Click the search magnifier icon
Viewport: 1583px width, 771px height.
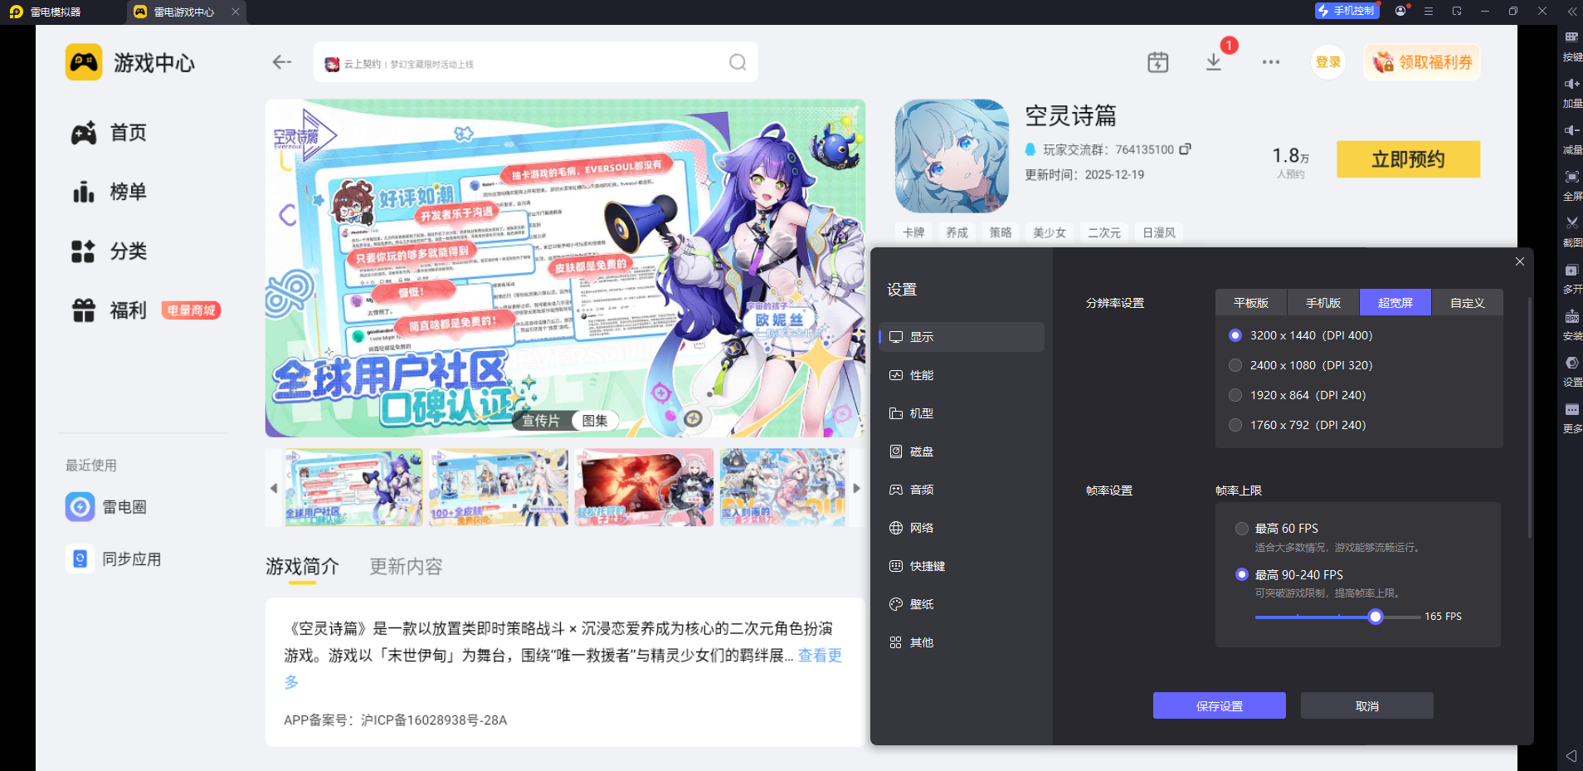tap(738, 62)
